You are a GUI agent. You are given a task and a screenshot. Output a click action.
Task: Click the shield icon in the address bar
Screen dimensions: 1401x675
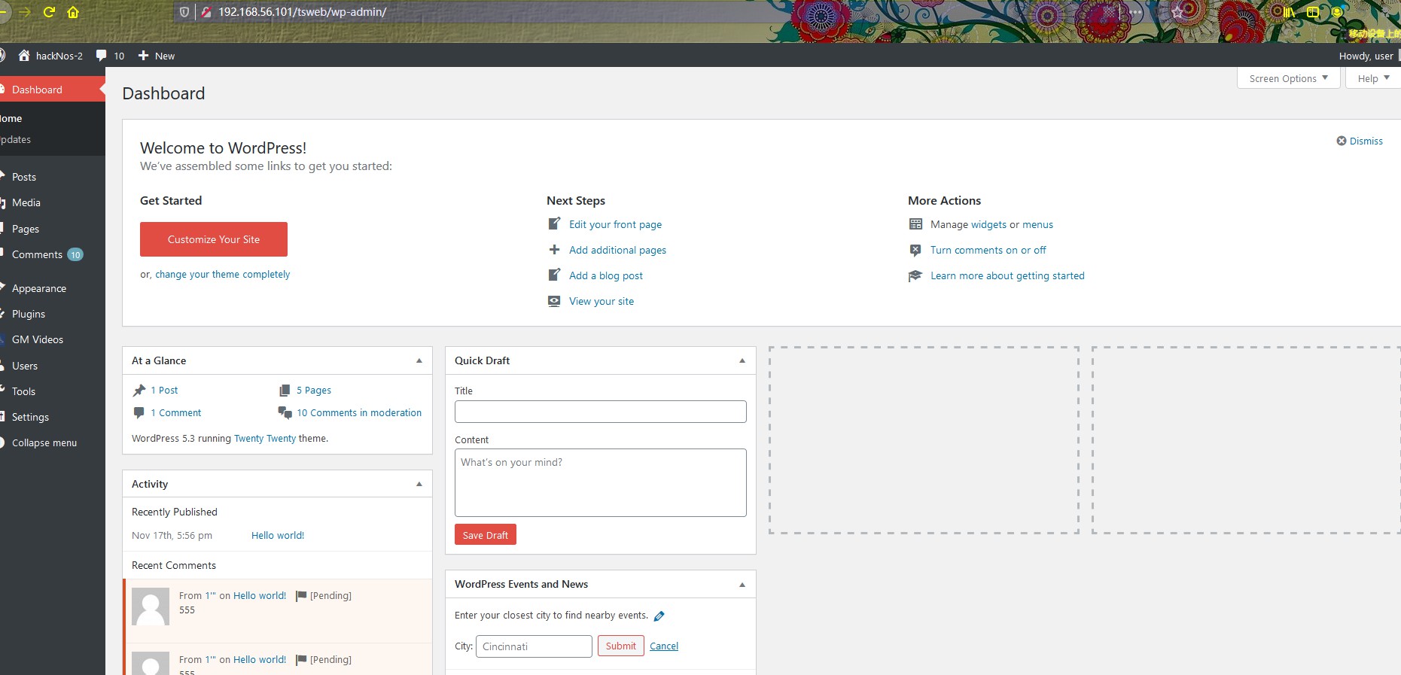tap(184, 12)
